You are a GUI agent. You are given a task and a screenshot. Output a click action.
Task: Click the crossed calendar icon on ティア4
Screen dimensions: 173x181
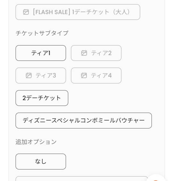pyautogui.click(x=84, y=75)
